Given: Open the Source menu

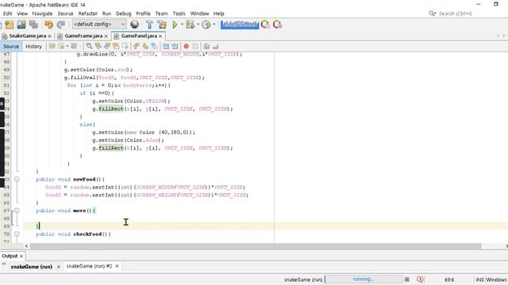Looking at the screenshot, I should pos(65,13).
